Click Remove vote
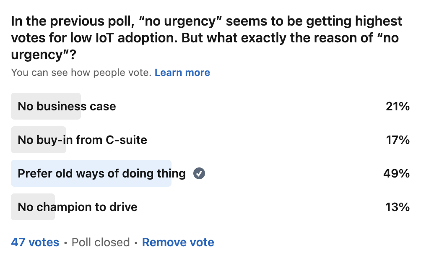421x261 pixels. [x=178, y=242]
